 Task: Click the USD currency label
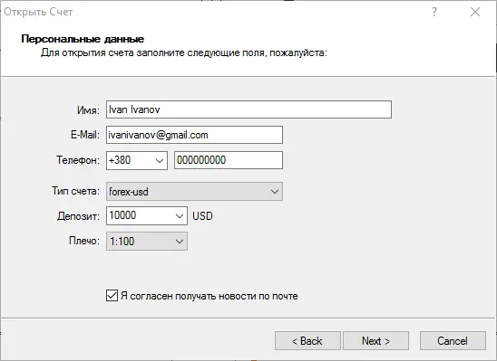pos(202,216)
